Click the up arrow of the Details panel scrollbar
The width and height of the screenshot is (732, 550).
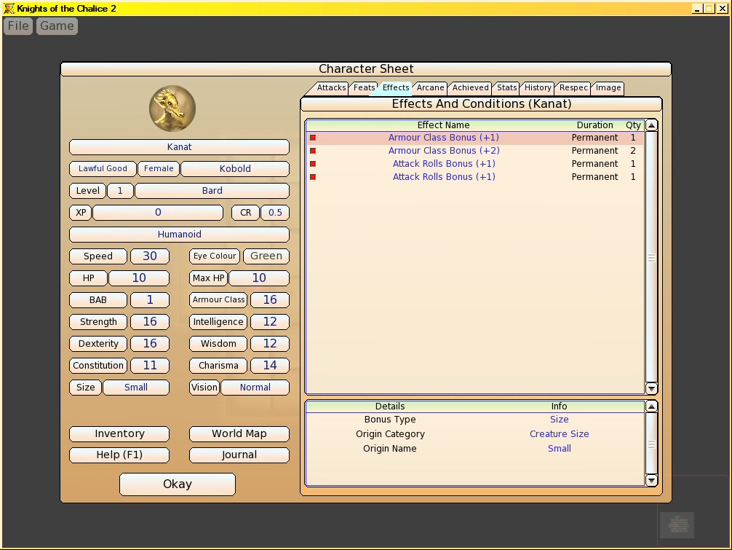tap(651, 406)
